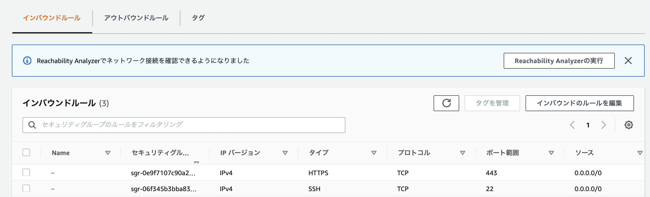Go to previous page of rules
Screen dimensions: 650x197
(x=572, y=125)
